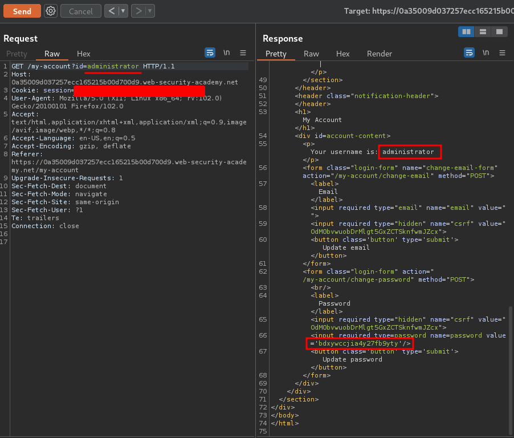Click the header class="notification-header" line
This screenshot has width=514, height=438.
click(366, 96)
